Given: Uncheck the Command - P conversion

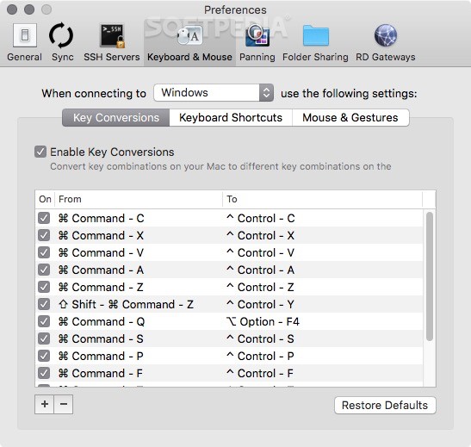Looking at the screenshot, I should coord(44,356).
